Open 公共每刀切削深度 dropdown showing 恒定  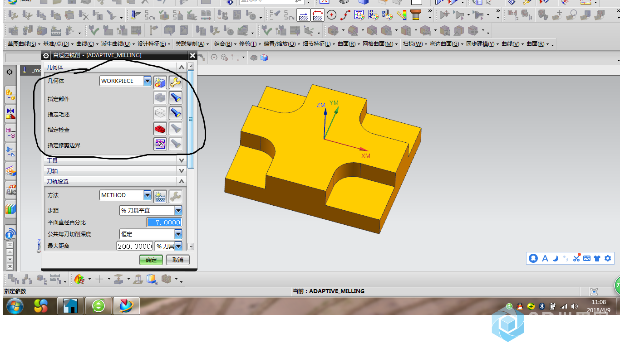coord(178,234)
